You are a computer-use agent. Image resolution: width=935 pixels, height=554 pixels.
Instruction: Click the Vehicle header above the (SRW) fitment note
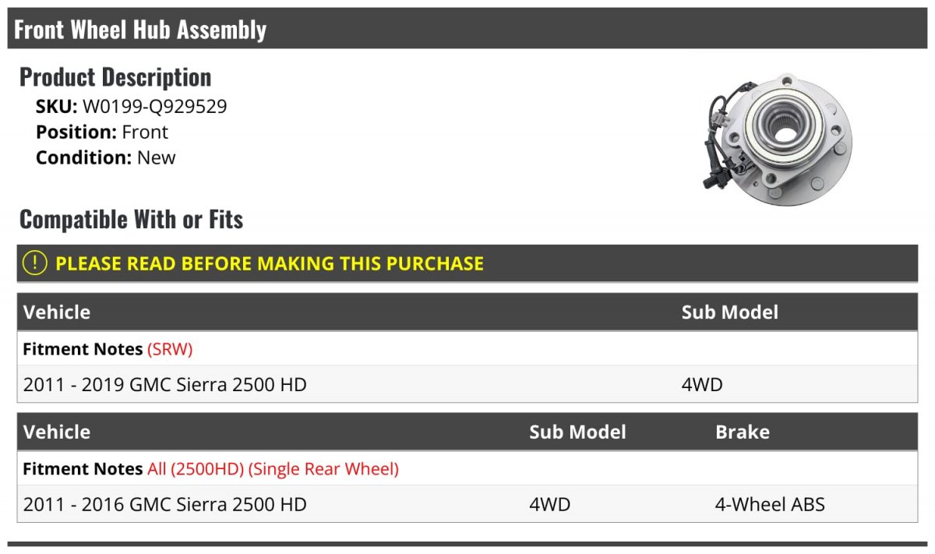click(57, 312)
